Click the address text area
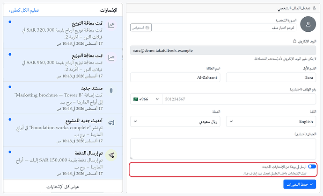Screen dimensions: 323x196 coord(223,149)
